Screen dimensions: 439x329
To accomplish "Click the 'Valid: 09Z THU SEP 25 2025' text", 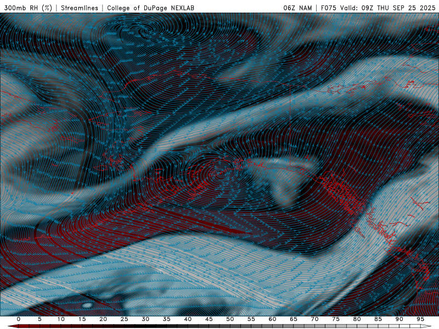I will click(x=388, y=8).
